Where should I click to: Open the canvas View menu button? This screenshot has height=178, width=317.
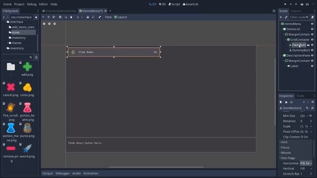click(x=108, y=17)
